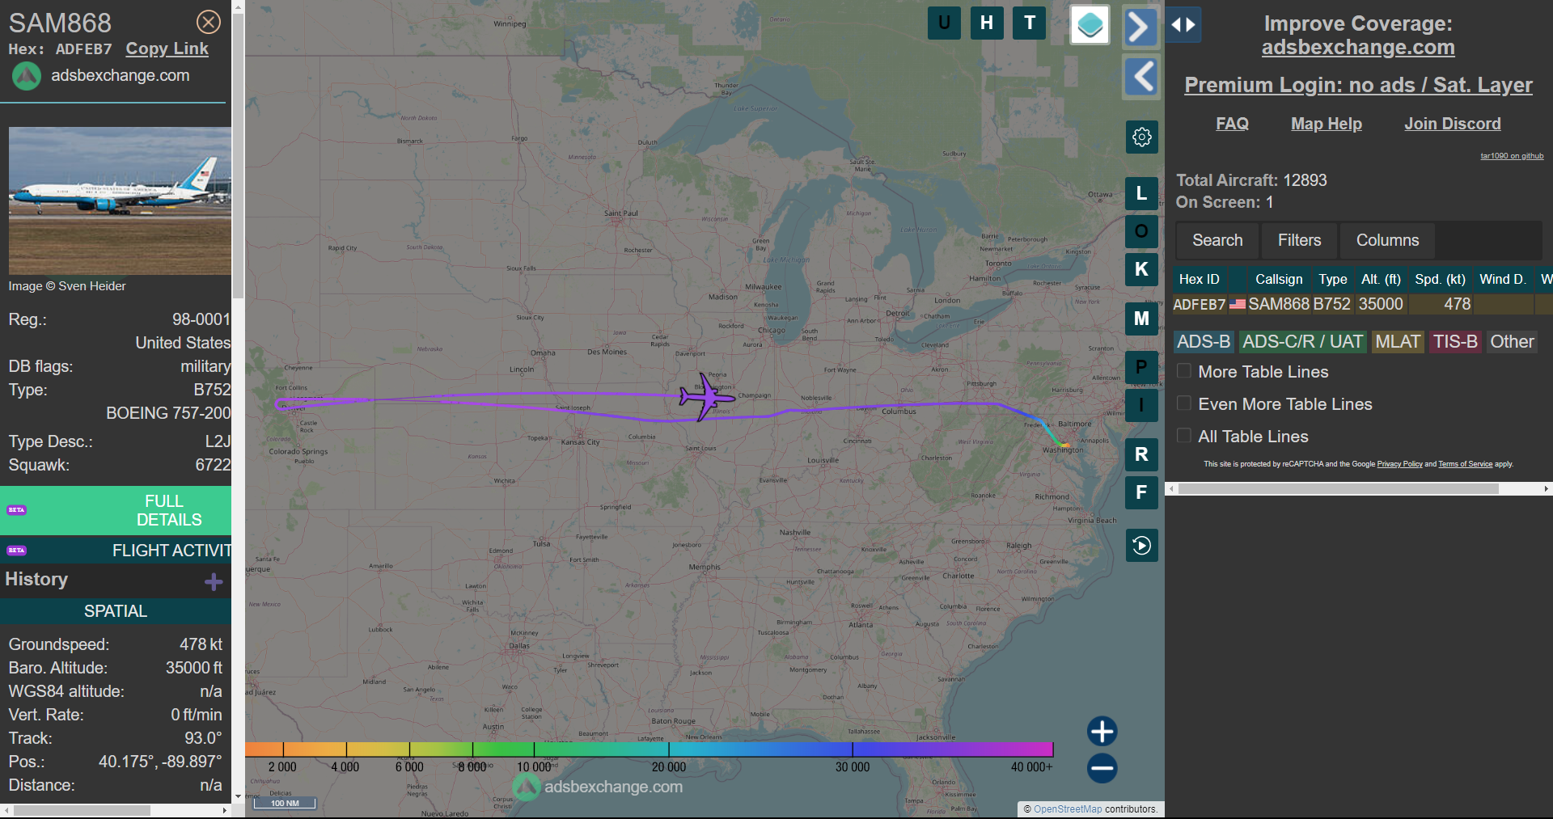1553x819 pixels.
Task: Sort table by Spd. (kt) column
Action: (x=1440, y=279)
